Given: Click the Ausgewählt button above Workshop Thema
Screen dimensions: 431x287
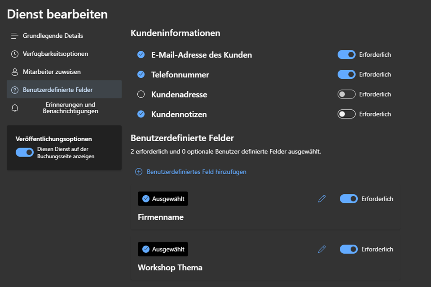Looking at the screenshot, I should click(x=163, y=249).
